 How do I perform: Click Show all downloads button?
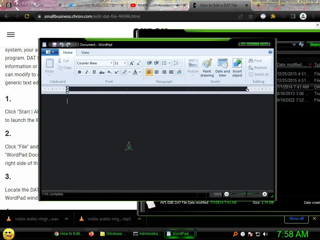coord(296,218)
